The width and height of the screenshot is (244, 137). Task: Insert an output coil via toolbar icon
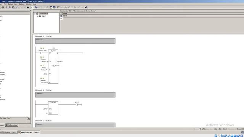click(x=69, y=7)
